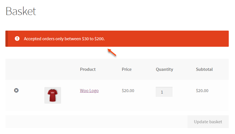235x134 pixels.
Task: Open the red t-shirt product thumbnail
Action: pyautogui.click(x=53, y=95)
